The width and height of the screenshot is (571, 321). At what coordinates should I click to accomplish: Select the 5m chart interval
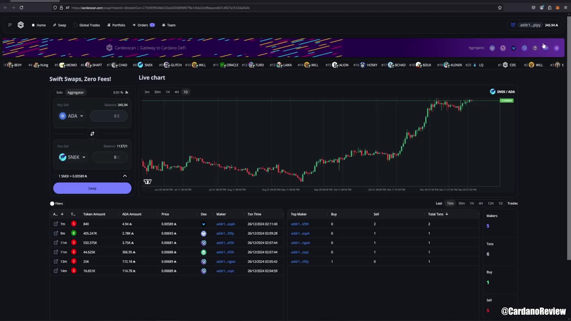(x=147, y=92)
